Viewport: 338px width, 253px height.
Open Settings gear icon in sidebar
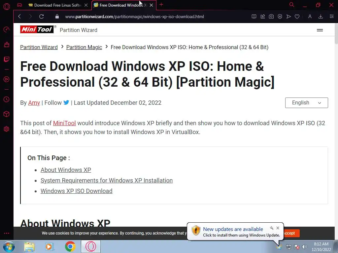pyautogui.click(x=7, y=129)
